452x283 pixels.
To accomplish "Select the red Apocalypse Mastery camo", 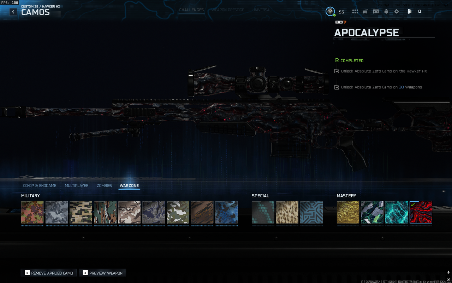I will [x=421, y=212].
